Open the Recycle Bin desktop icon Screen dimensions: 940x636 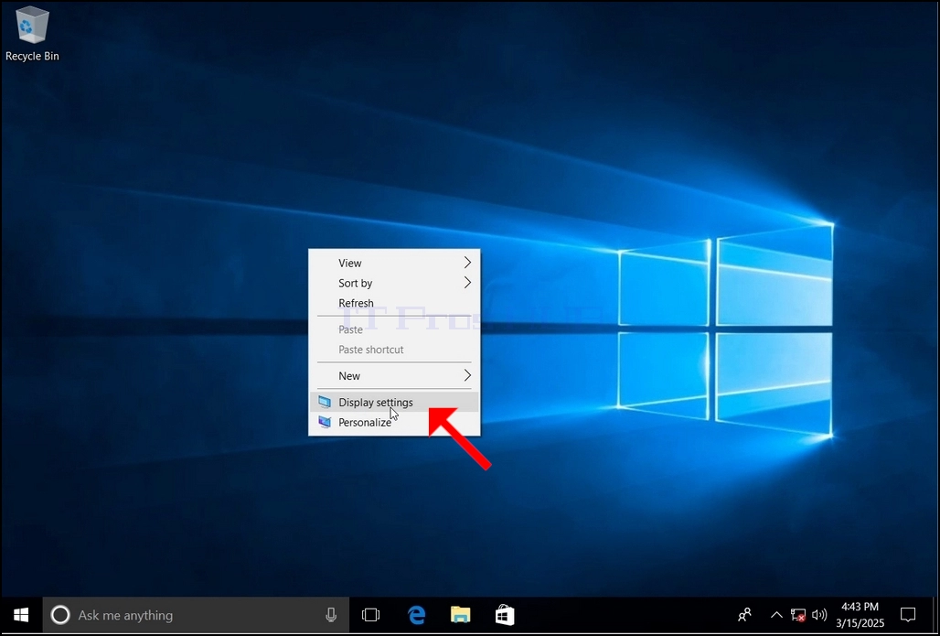32,34
